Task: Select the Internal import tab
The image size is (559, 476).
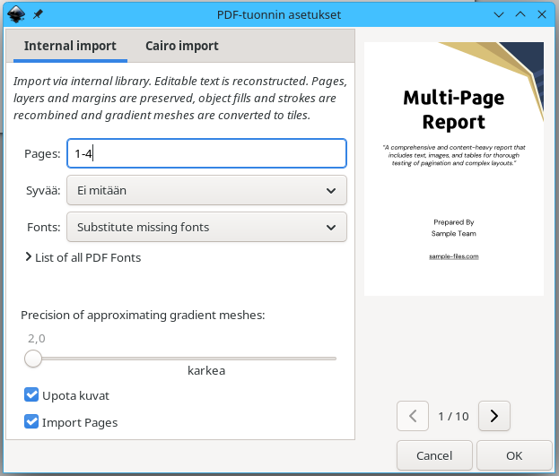Action: pyautogui.click(x=68, y=46)
